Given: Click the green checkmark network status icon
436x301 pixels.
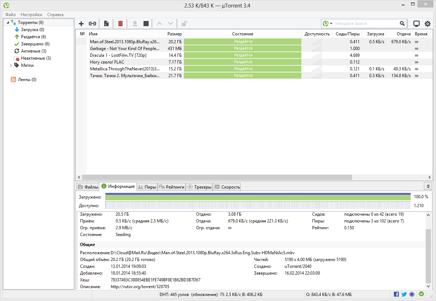Looking at the screenshot, I should [x=421, y=294].
